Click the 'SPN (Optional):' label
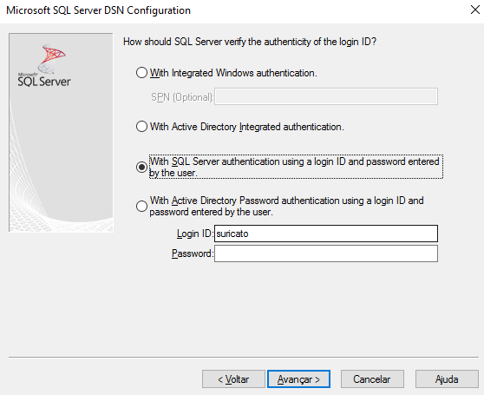The height and width of the screenshot is (395, 484). pos(182,97)
